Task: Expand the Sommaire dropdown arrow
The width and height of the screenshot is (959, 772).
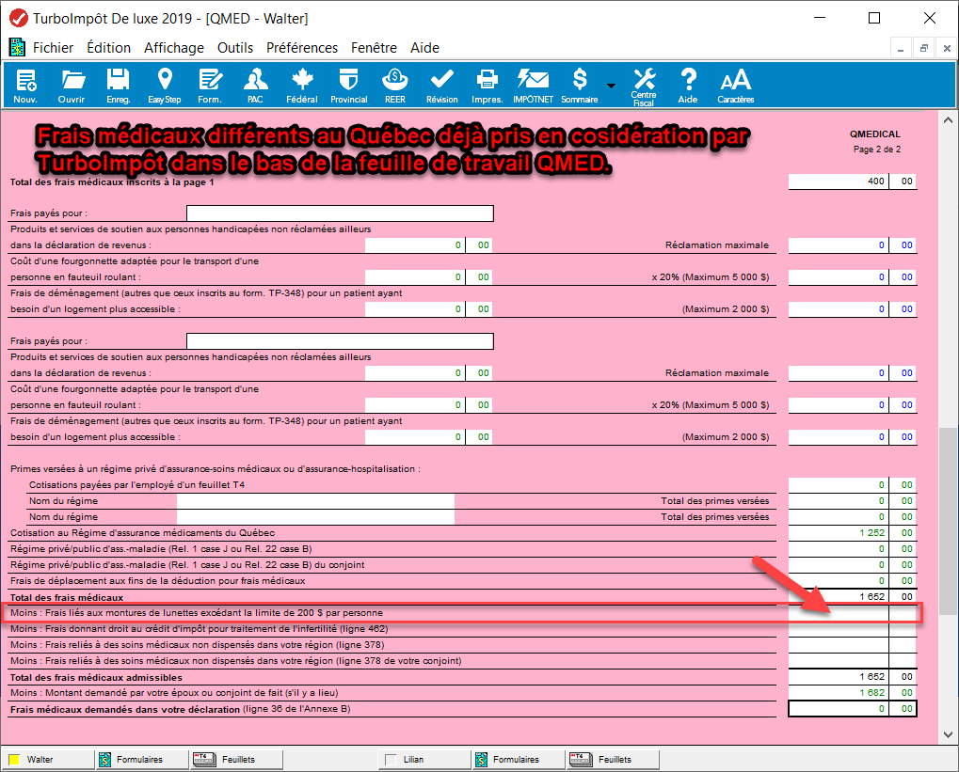Action: click(x=611, y=86)
